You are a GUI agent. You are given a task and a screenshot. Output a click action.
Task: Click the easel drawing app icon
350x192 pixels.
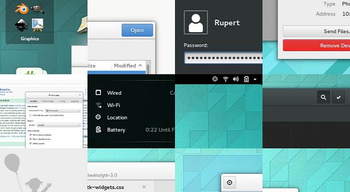37,24
